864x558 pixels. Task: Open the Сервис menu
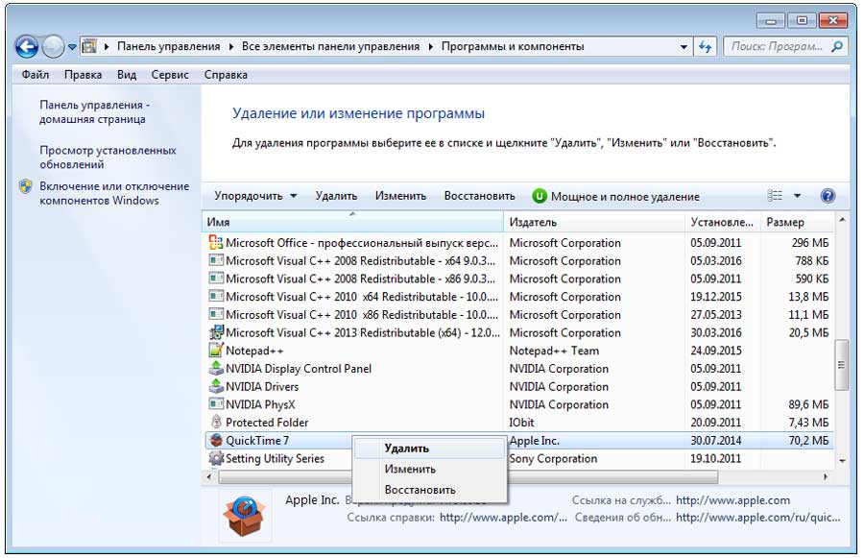coord(170,75)
